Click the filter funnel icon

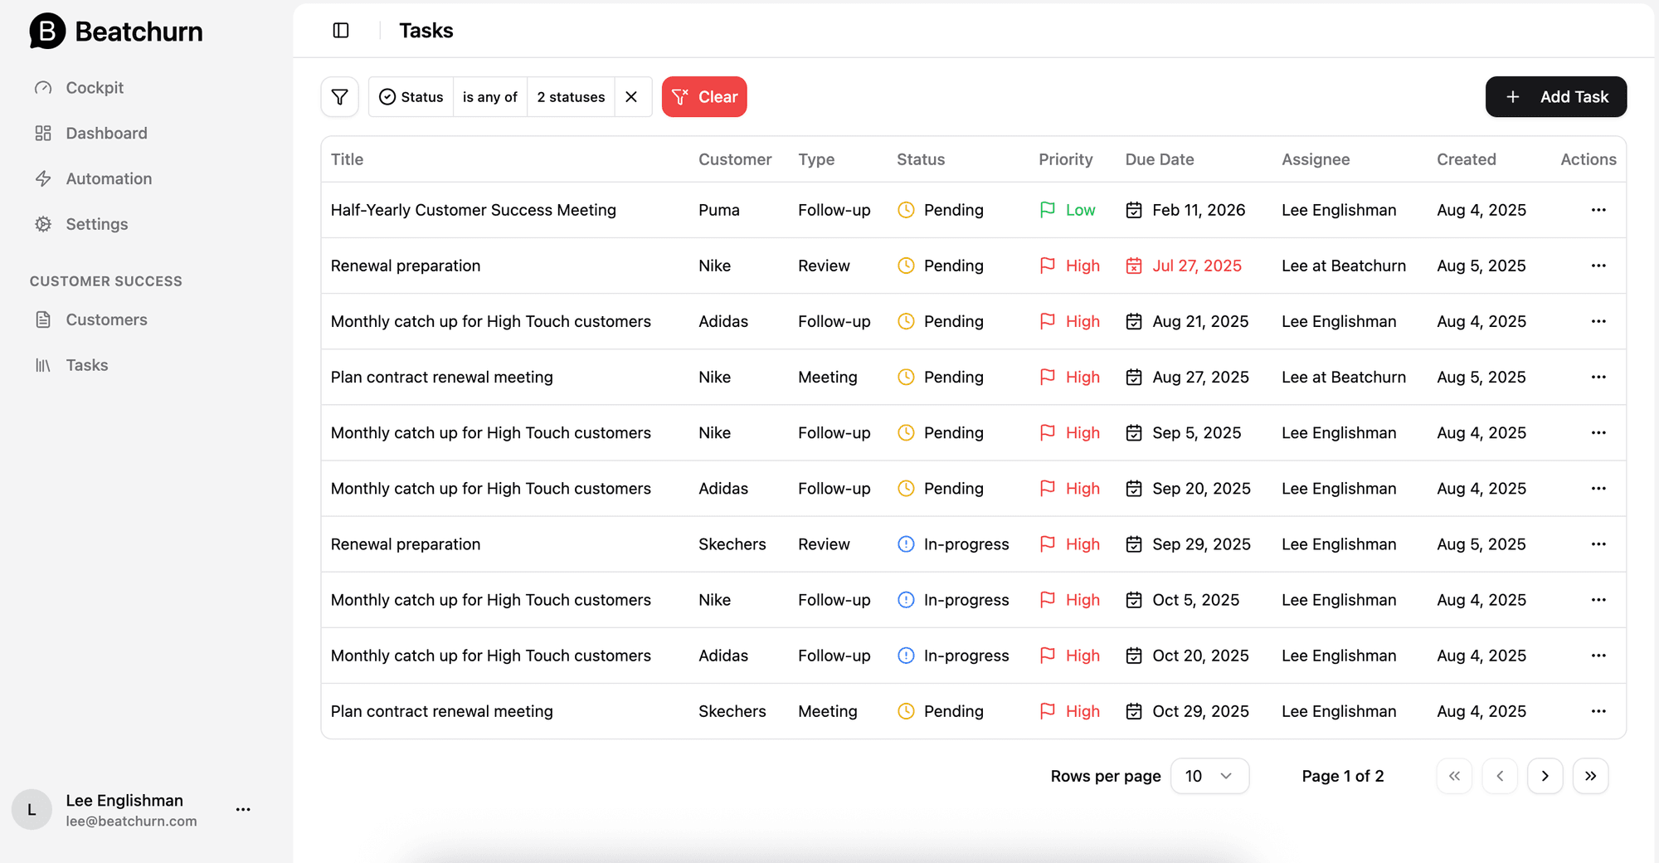coord(339,96)
